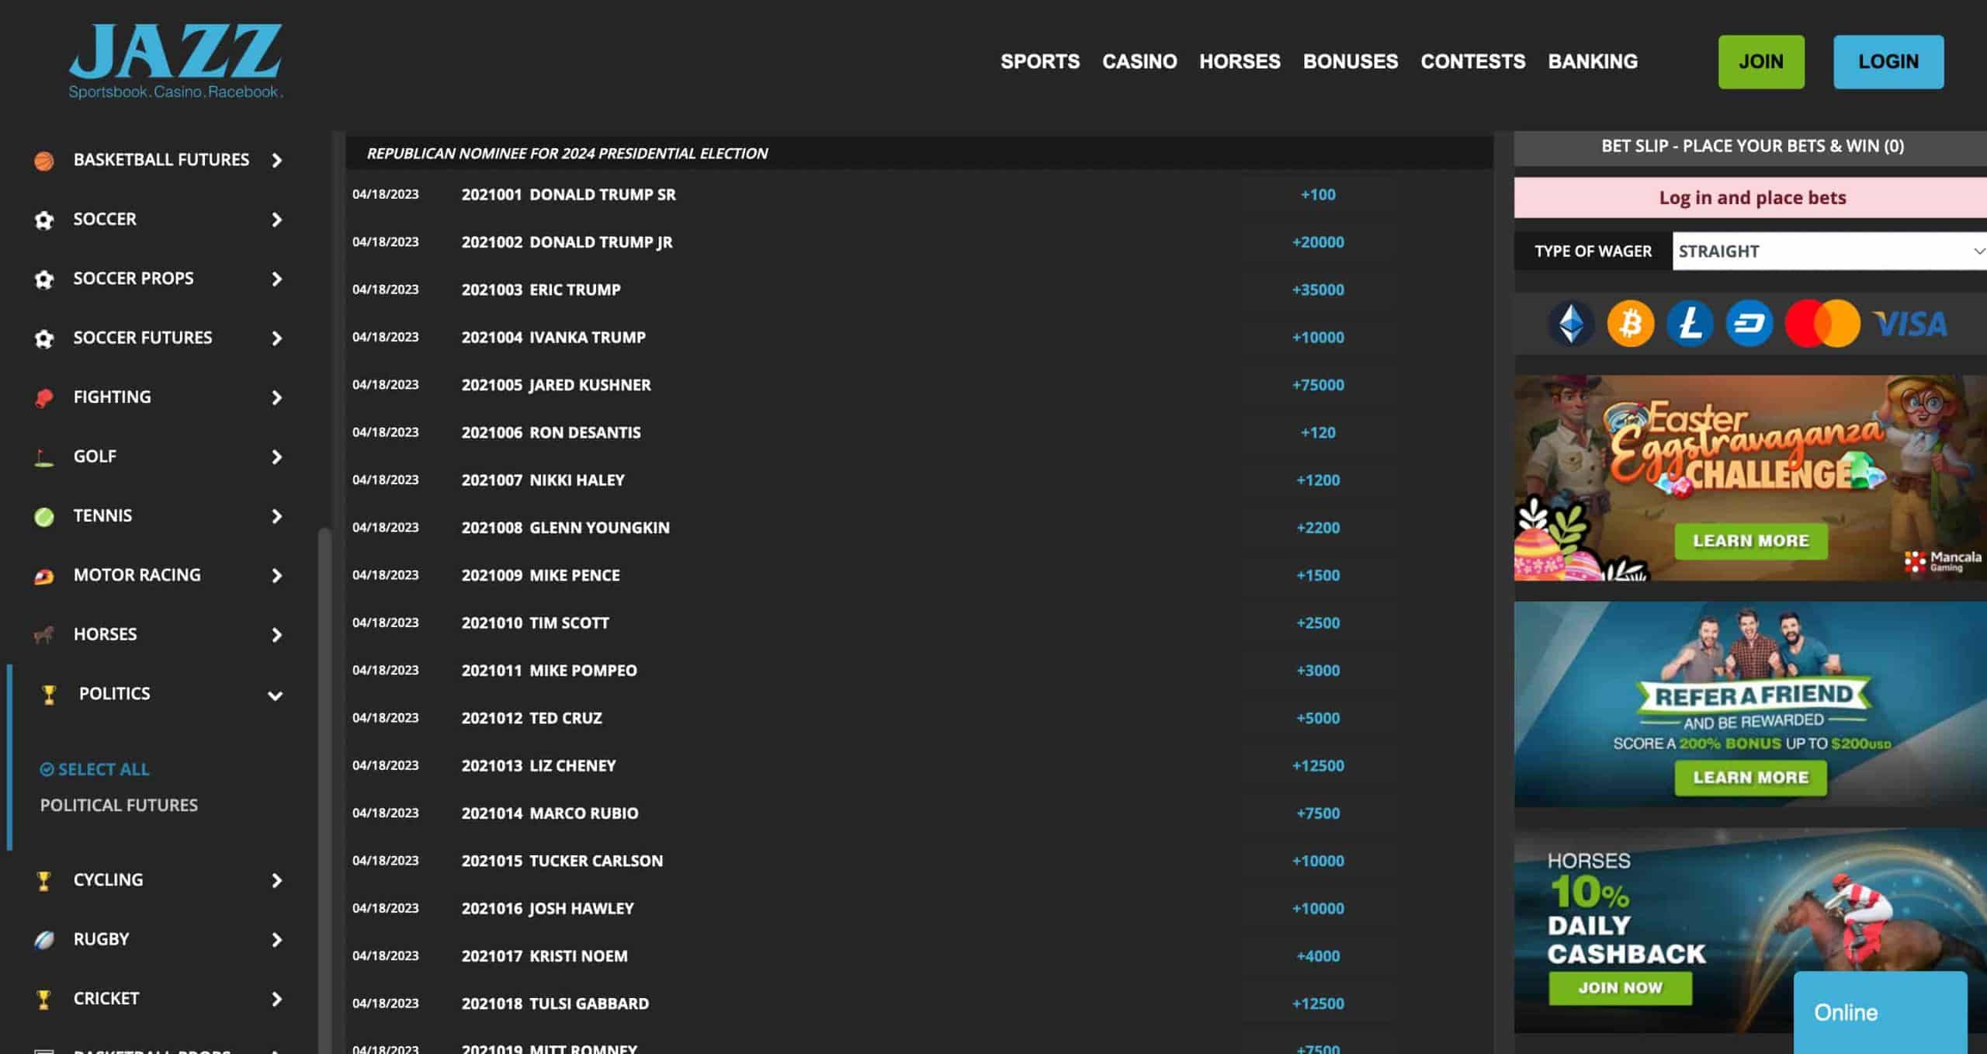Click the racing helmet Motor Racing icon
The width and height of the screenshot is (1987, 1054).
coord(44,577)
